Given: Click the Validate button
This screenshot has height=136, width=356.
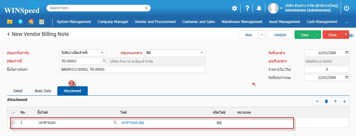Looking at the screenshot, I should 280,35.
